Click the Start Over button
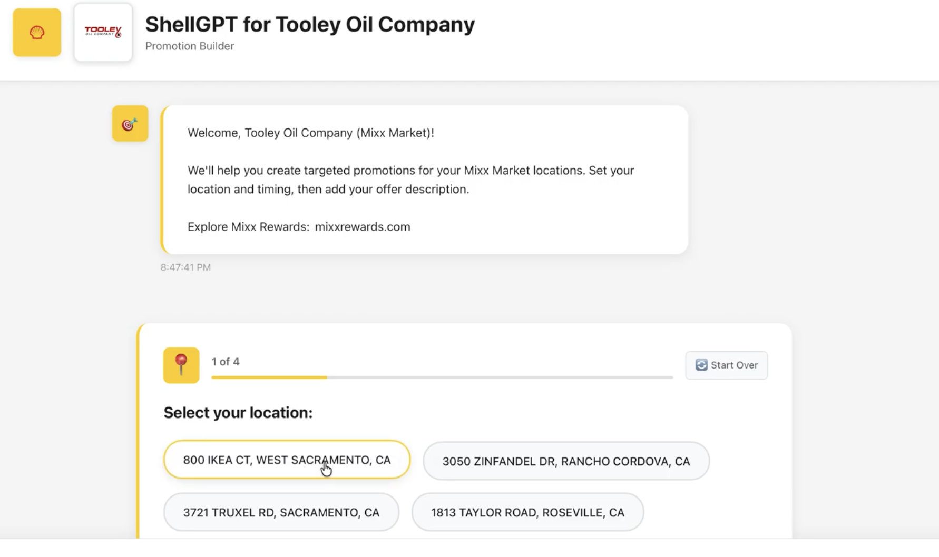 click(726, 365)
